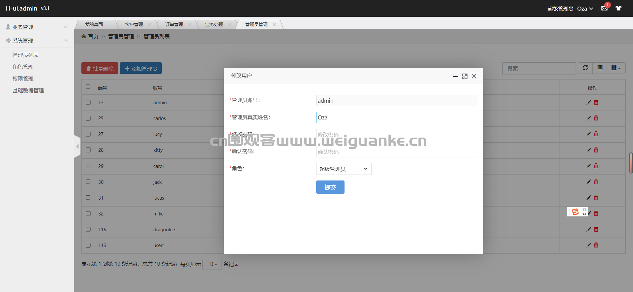This screenshot has width=633, height=292.
Task: Click edit pencil for admin row
Action: pyautogui.click(x=588, y=102)
